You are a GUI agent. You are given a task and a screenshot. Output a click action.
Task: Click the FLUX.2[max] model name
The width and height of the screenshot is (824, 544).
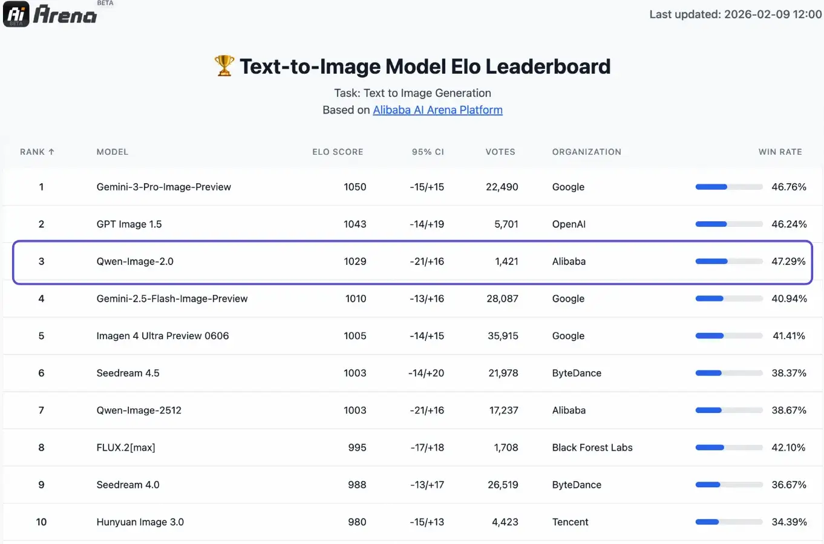[126, 447]
